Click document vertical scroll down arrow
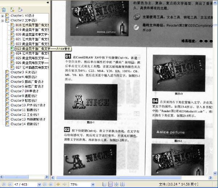 [x=215, y=173]
